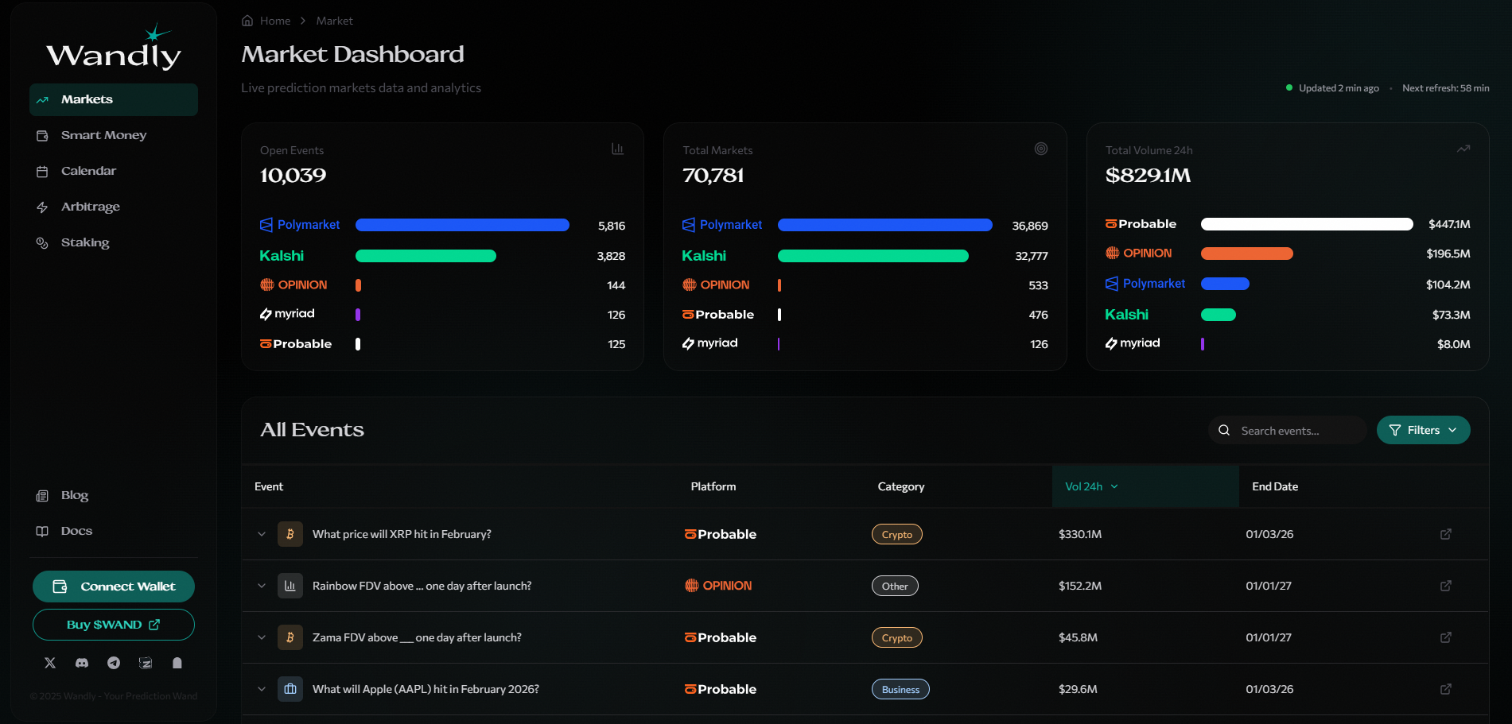Viewport: 1512px width, 724px height.
Task: Open the Discord social link
Action: point(82,663)
